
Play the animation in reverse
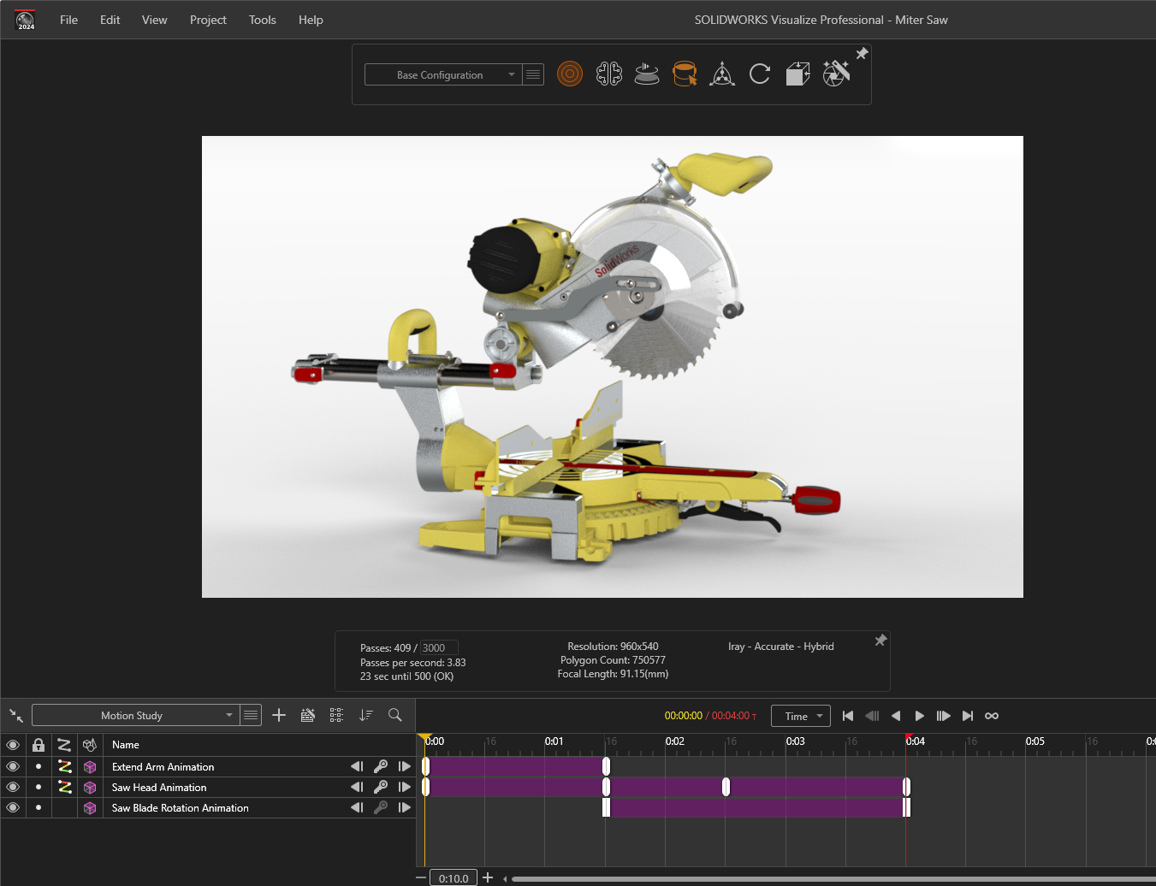896,716
